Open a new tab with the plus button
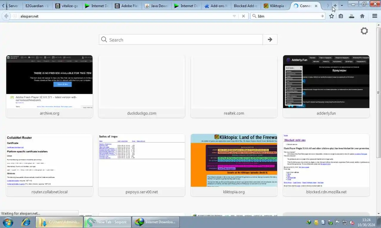381x228 pixels. (335, 6)
